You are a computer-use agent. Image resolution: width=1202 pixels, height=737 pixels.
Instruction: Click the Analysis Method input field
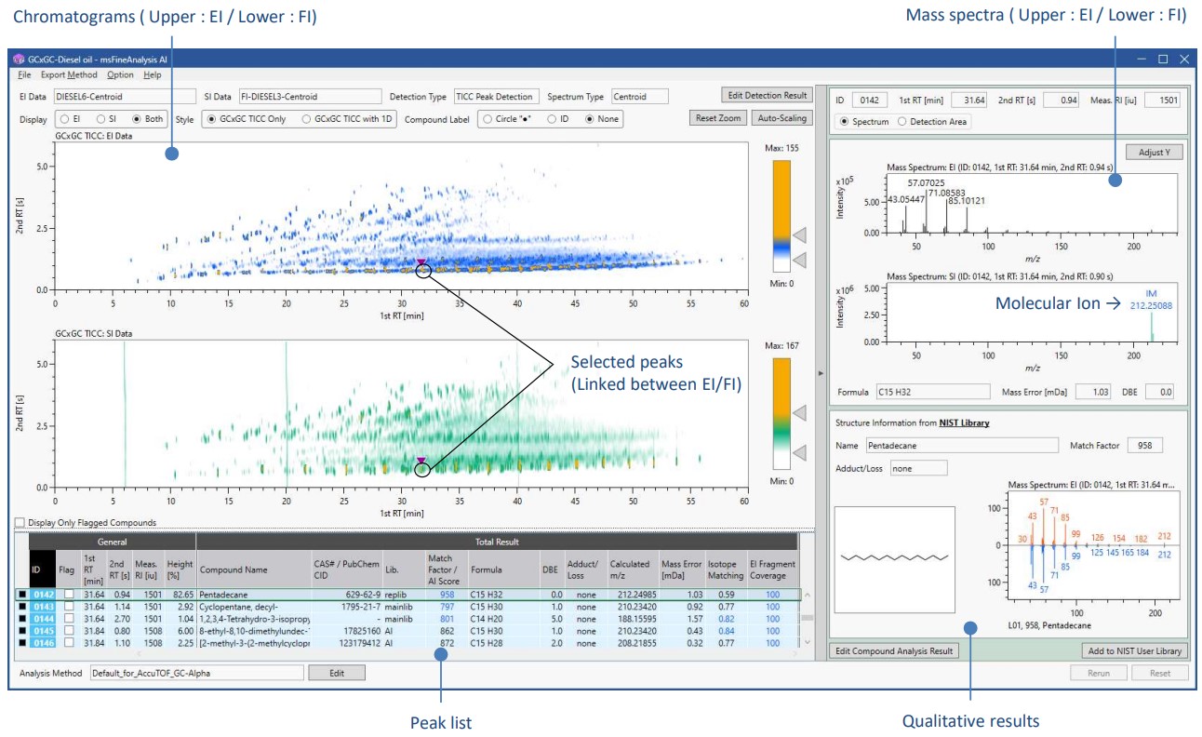pos(195,673)
